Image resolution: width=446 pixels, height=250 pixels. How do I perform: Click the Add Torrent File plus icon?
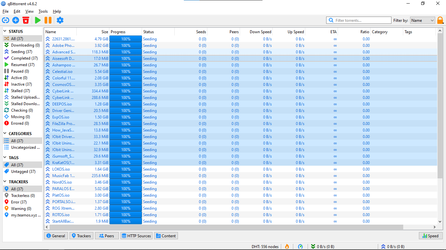16,20
